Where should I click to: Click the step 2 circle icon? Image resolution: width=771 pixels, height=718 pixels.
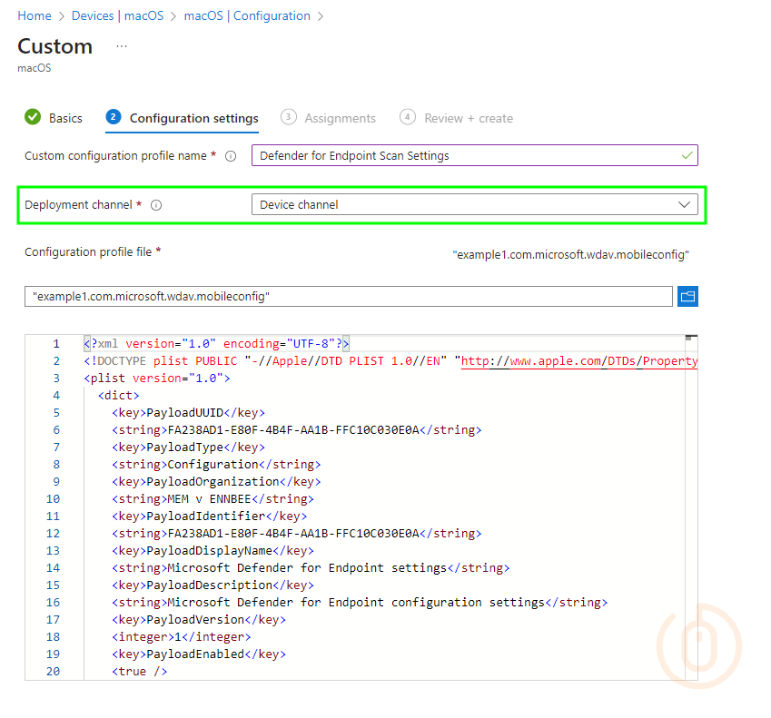click(x=114, y=117)
